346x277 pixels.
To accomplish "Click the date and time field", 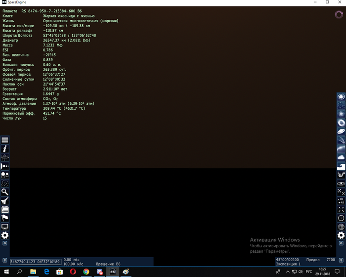I will [x=35, y=262].
